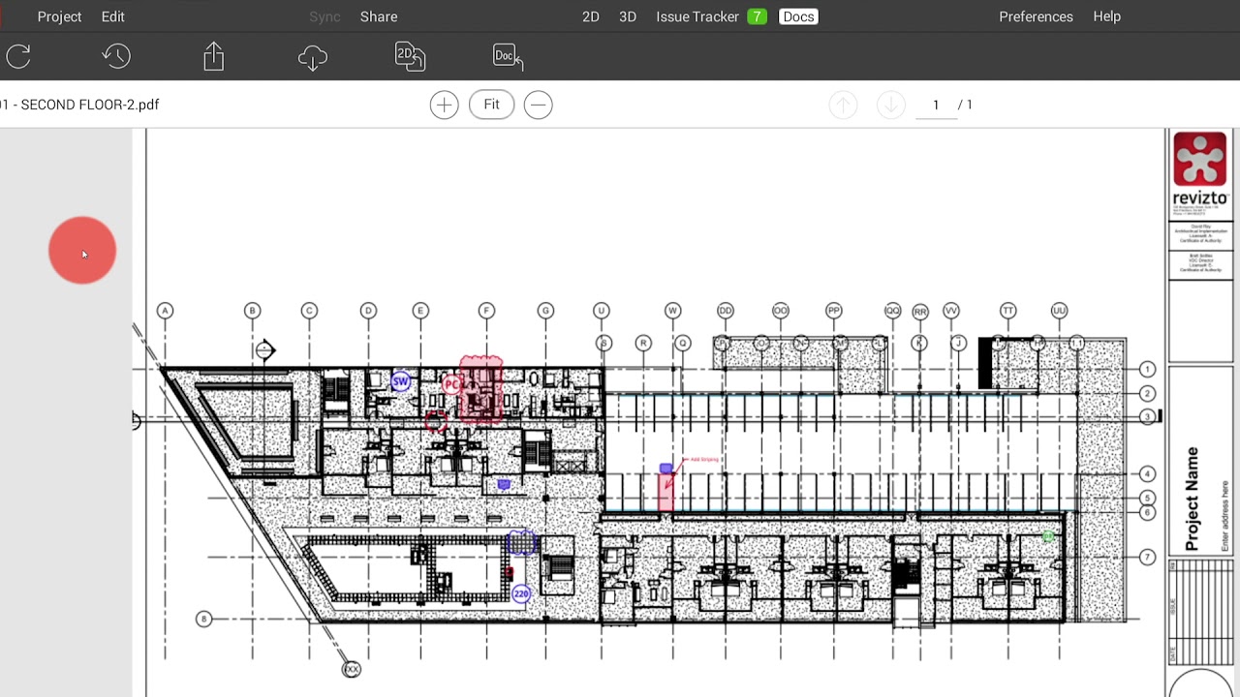This screenshot has height=697, width=1240.
Task: Click the refresh icon in the toolbar
Action: tap(19, 56)
